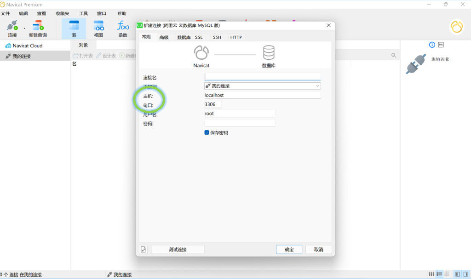Click the Navicat logo in the connection diagram

pyautogui.click(x=201, y=53)
